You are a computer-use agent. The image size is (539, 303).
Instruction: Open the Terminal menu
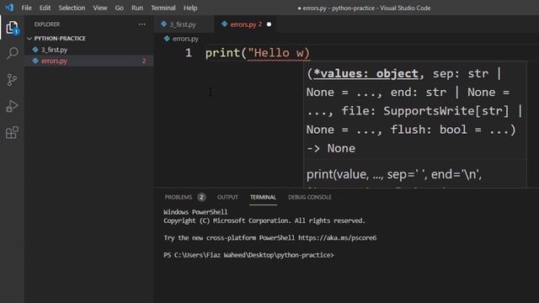[x=163, y=8]
